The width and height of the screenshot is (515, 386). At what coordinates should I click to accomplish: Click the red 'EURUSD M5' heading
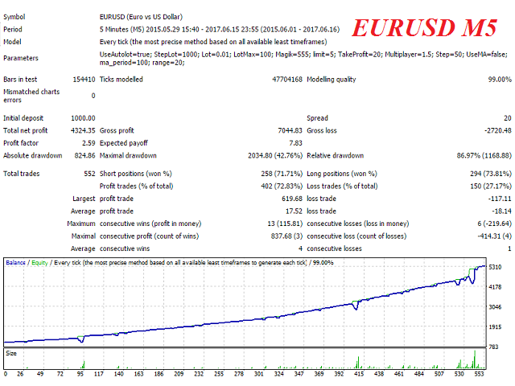[x=424, y=27]
